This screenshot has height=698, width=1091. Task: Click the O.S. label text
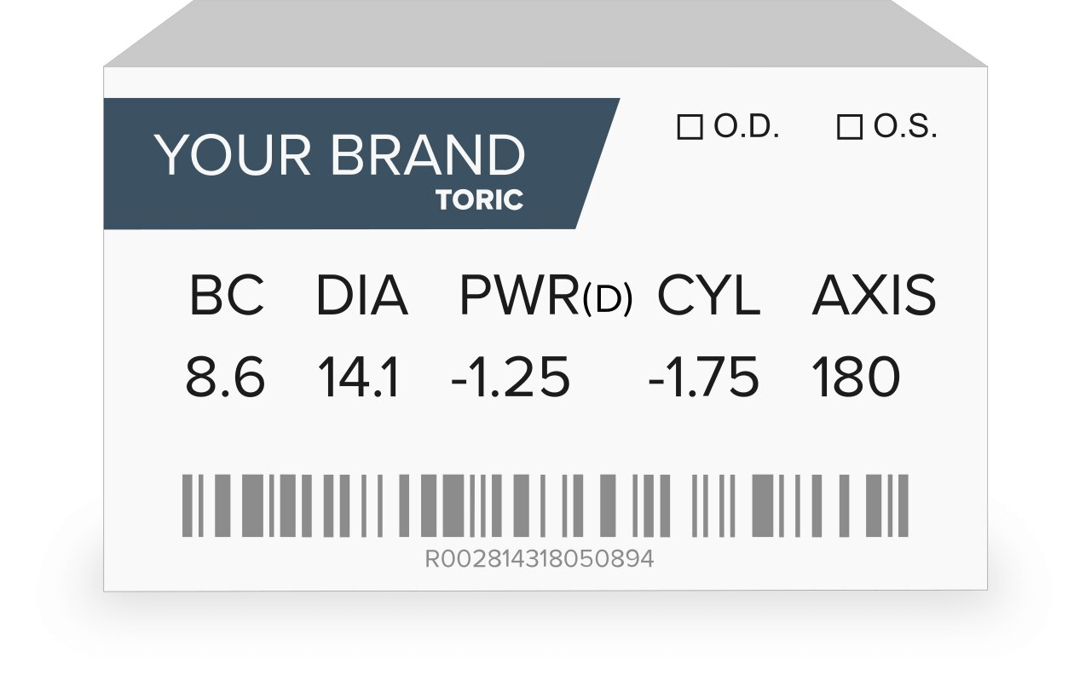tap(905, 128)
